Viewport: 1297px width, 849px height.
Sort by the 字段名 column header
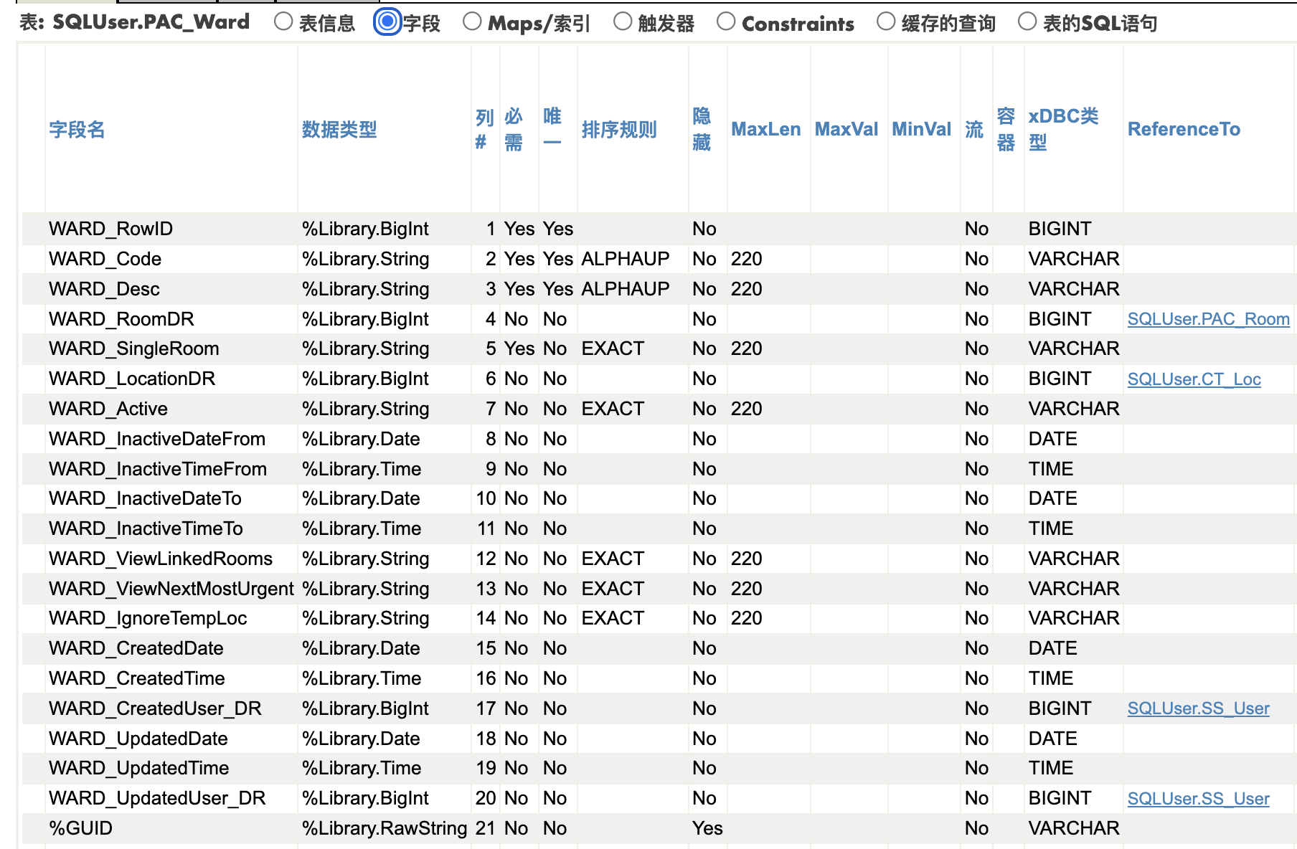click(77, 130)
